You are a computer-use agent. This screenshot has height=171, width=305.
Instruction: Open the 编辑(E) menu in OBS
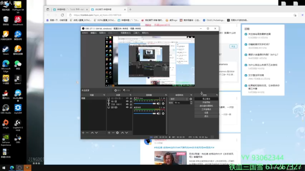point(93,33)
